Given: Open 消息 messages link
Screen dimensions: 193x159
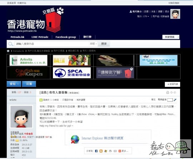Looking at the screenshot, I should [x=153, y=11].
